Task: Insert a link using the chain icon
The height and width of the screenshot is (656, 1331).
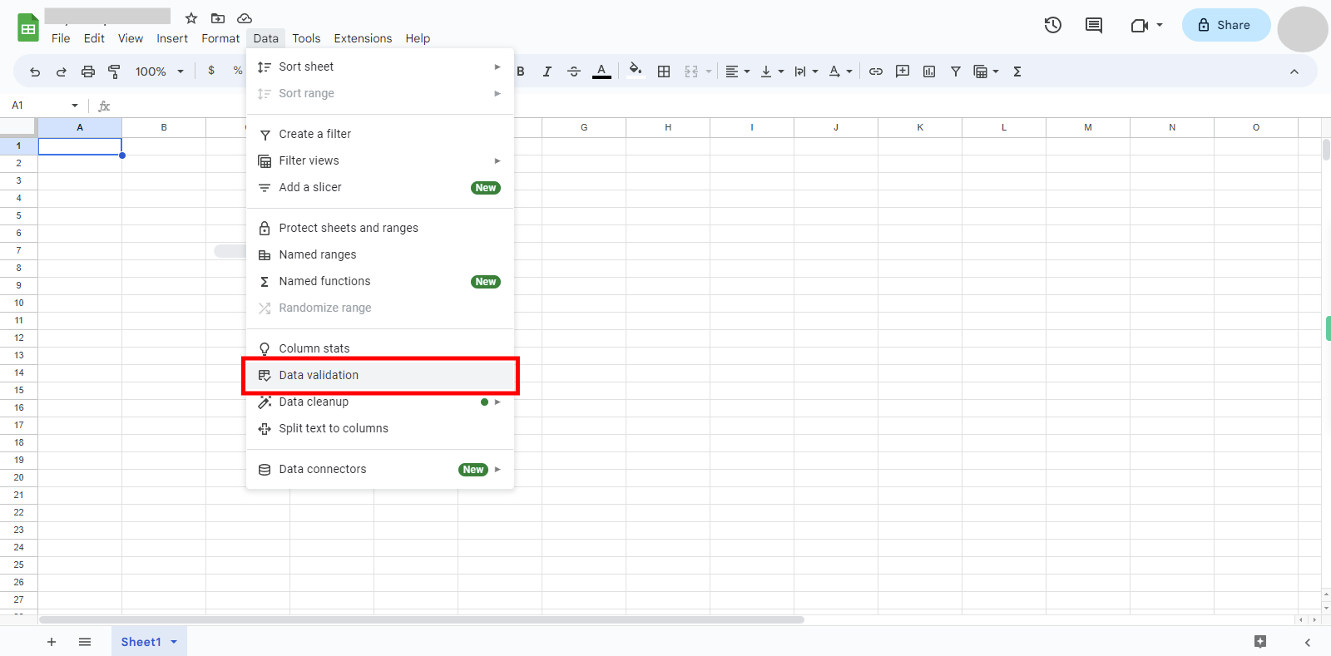Action: 876,72
